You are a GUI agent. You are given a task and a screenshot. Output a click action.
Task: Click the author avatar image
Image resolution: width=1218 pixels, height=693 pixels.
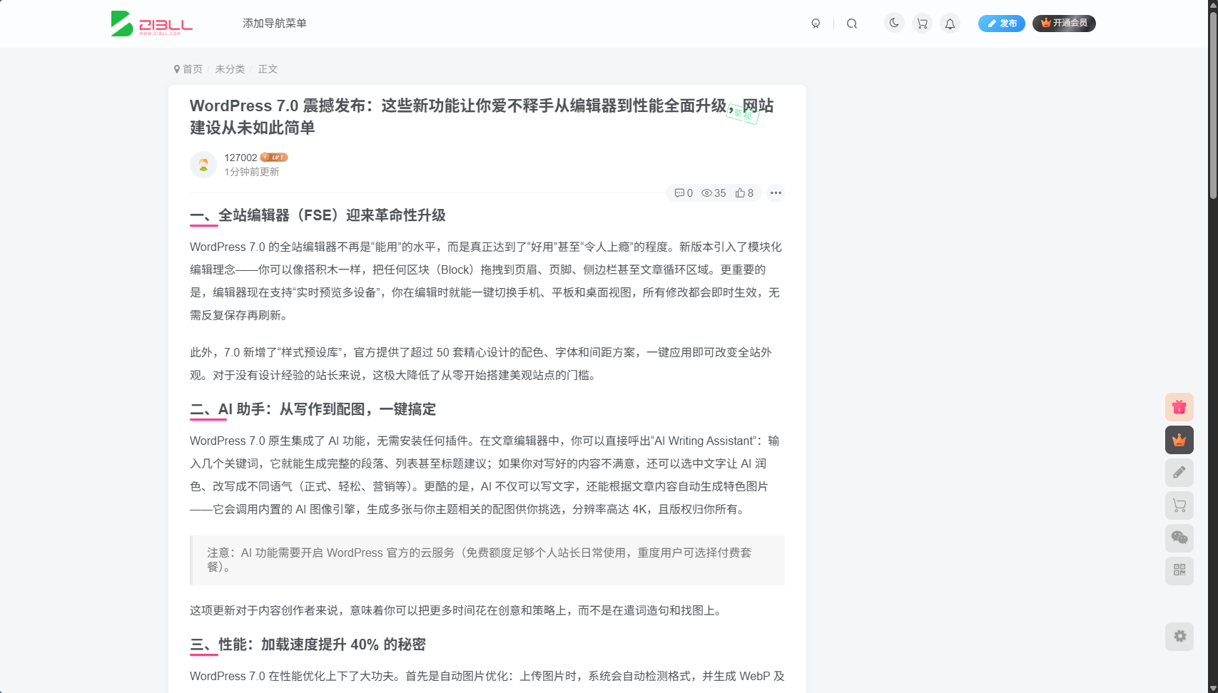pyautogui.click(x=203, y=165)
